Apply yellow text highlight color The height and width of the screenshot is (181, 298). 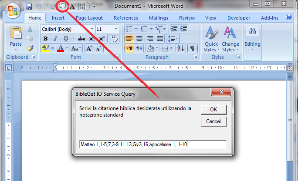point(46,48)
